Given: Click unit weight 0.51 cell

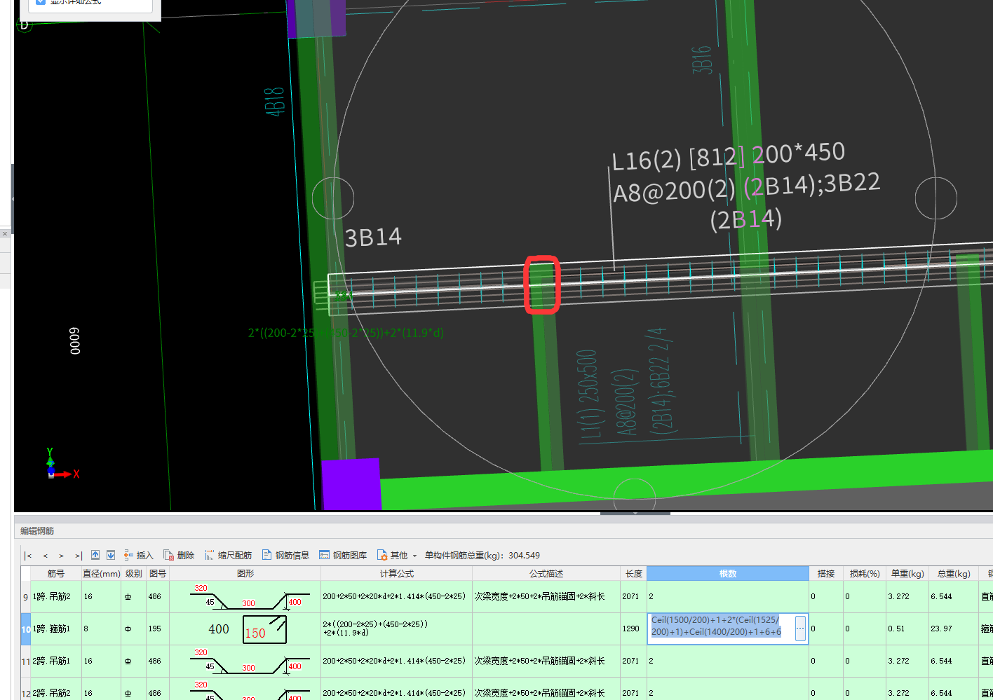Looking at the screenshot, I should point(907,629).
